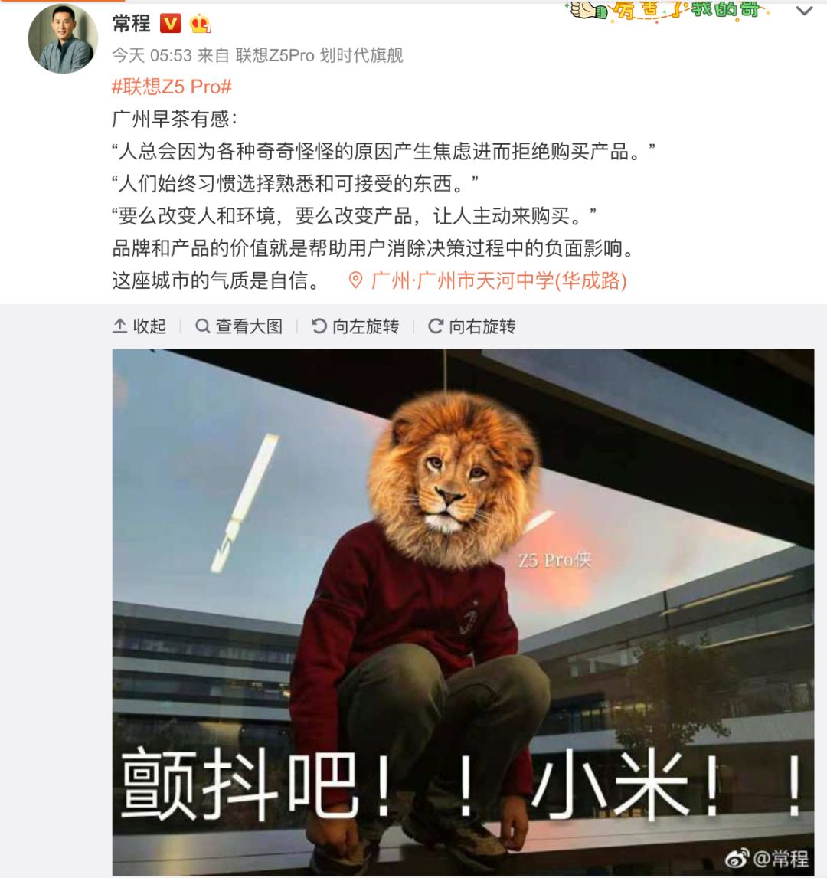Screen dimensions: 827x878
Task: Select 查看大图 to view full image
Action: click(x=239, y=326)
